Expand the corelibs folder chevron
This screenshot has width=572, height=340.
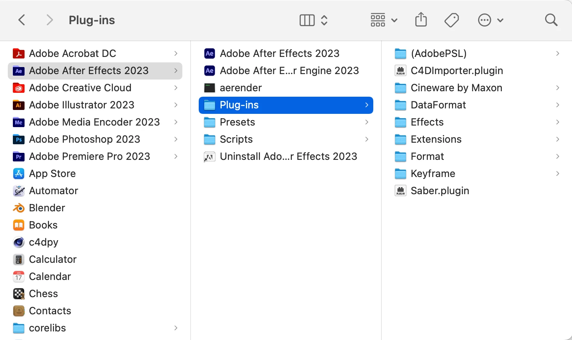[176, 328]
